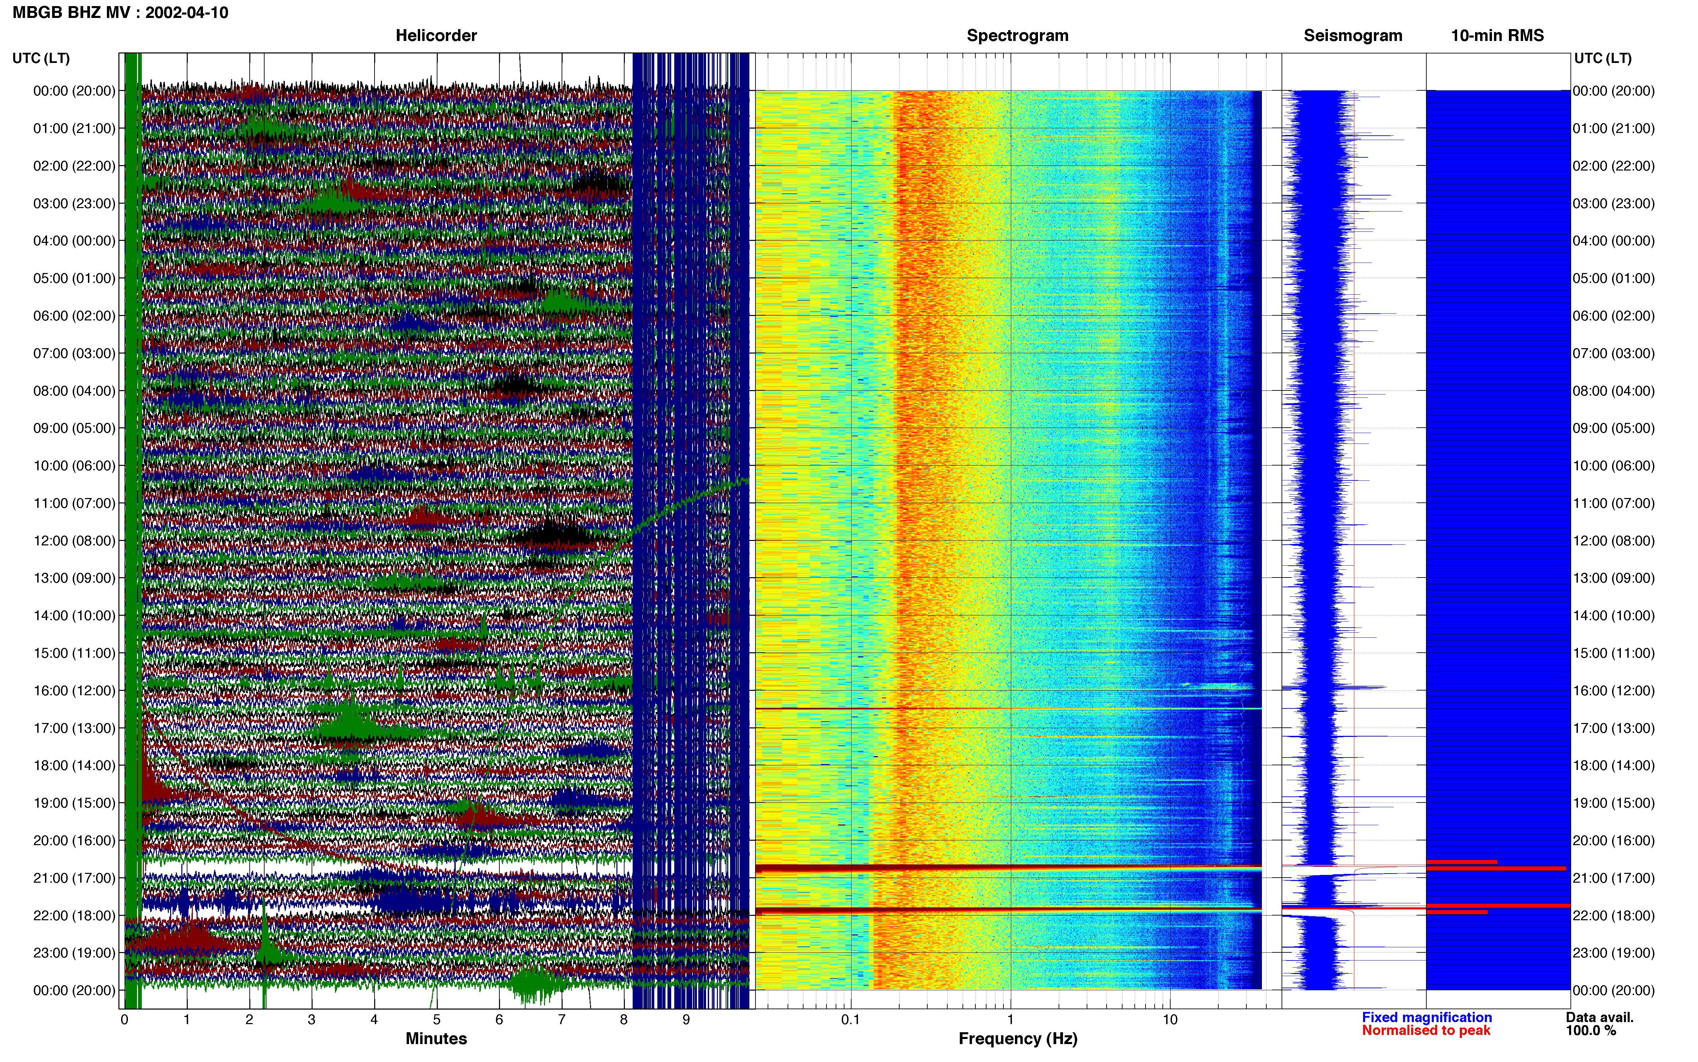Click left time label '17:00 (13:00)'
1698x1062 pixels.
(x=74, y=728)
